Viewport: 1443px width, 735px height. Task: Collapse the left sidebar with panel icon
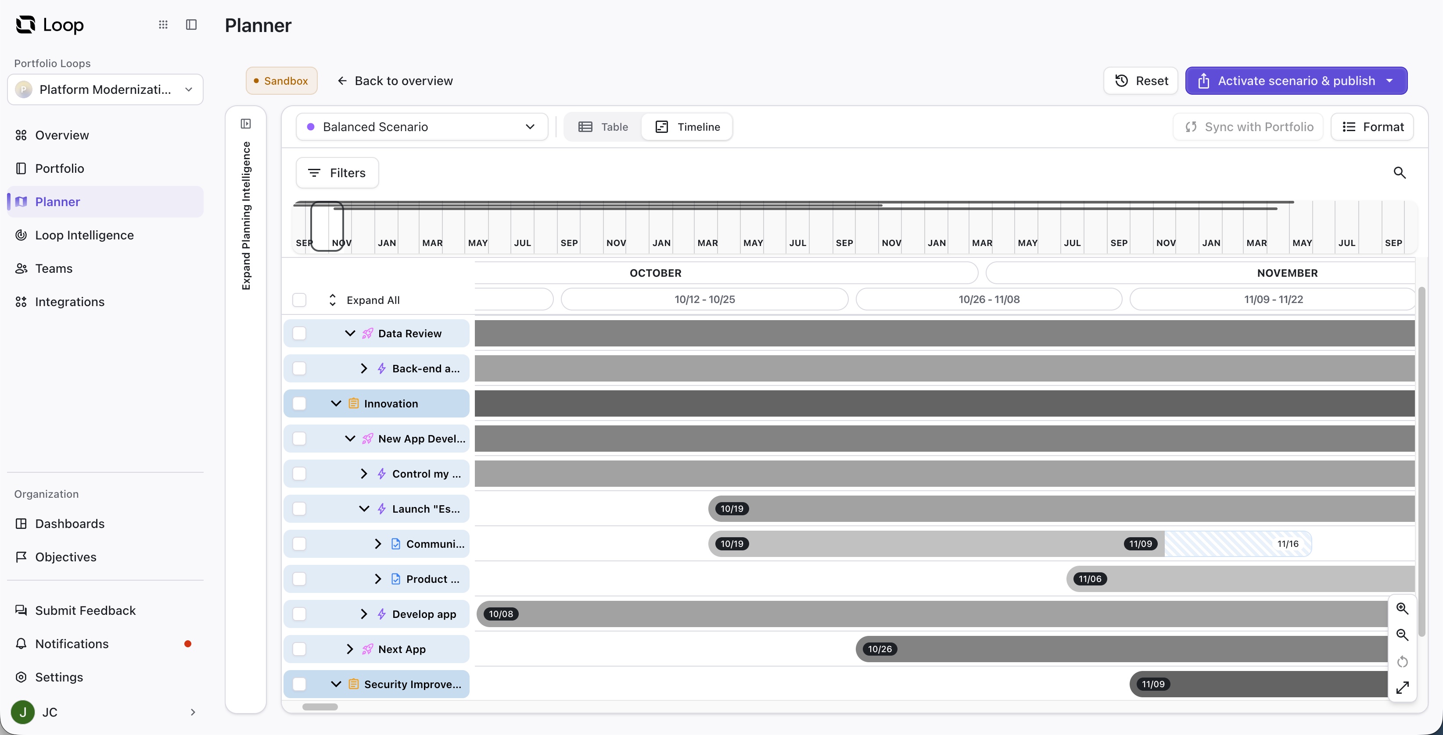tap(191, 25)
